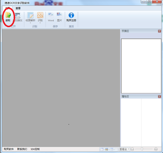
Task: Expand the dropdown arrow under 识别
Action: 40,23
